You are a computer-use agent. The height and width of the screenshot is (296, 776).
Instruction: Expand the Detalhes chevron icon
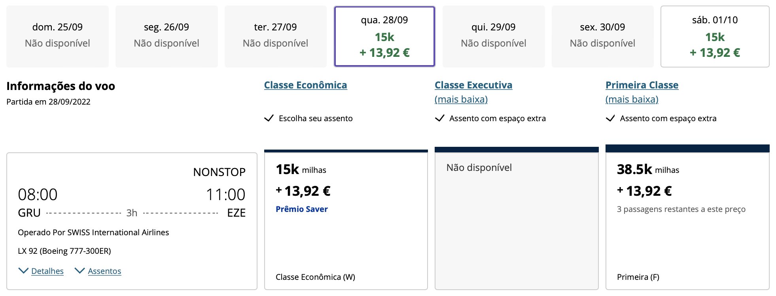[23, 271]
